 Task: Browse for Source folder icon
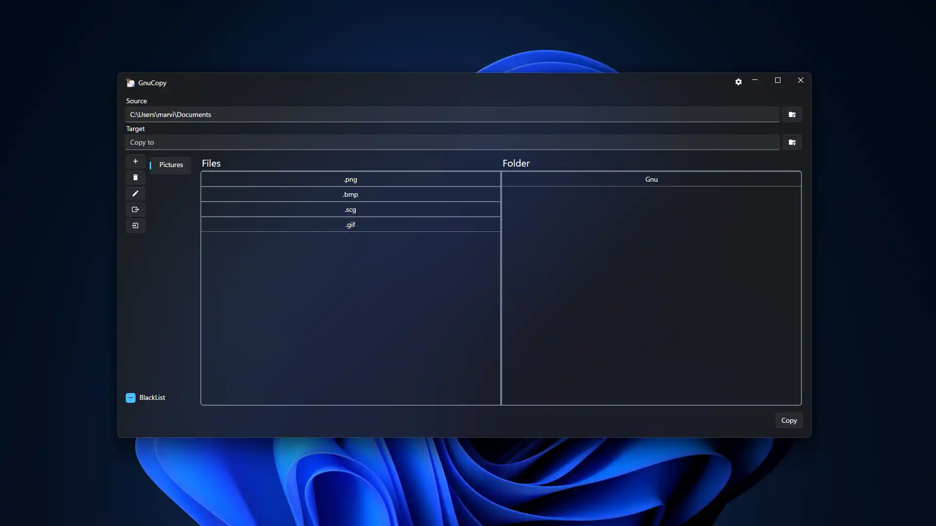point(792,114)
